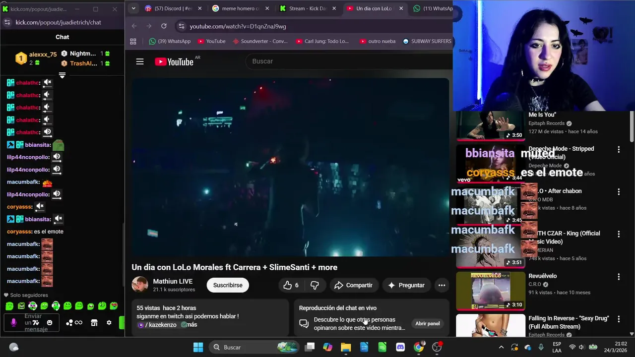635x357 pixels.
Task: Open SUBWAY SURFERS bookmark
Action: pyautogui.click(x=427, y=41)
